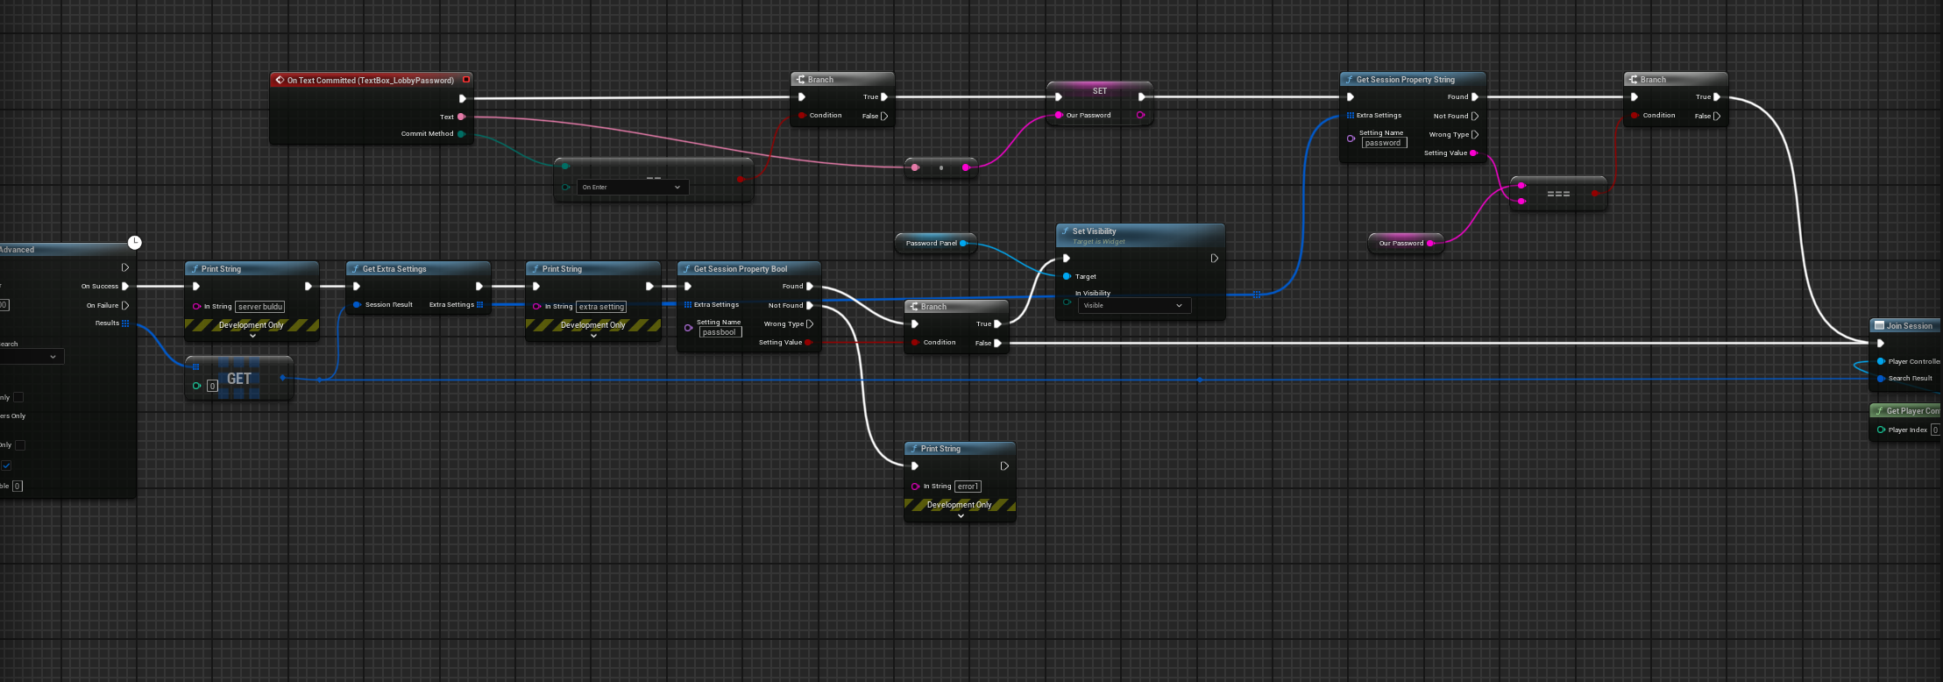Select the GET array node
Viewport: 1943px width, 682px height.
(239, 379)
